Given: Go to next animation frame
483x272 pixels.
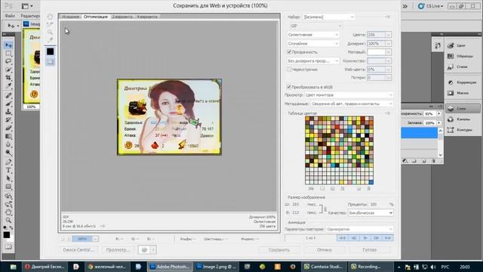Looking at the screenshot, I should 377,238.
